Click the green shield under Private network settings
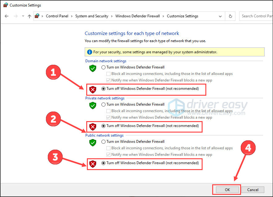273x197 pixels. [x=92, y=106]
